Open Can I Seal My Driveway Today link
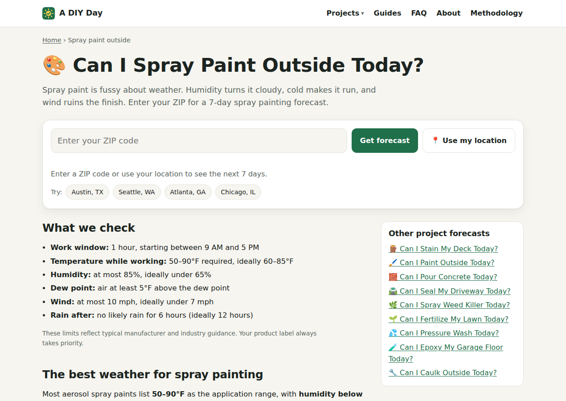Screen dimensions: 566x401 449,291
